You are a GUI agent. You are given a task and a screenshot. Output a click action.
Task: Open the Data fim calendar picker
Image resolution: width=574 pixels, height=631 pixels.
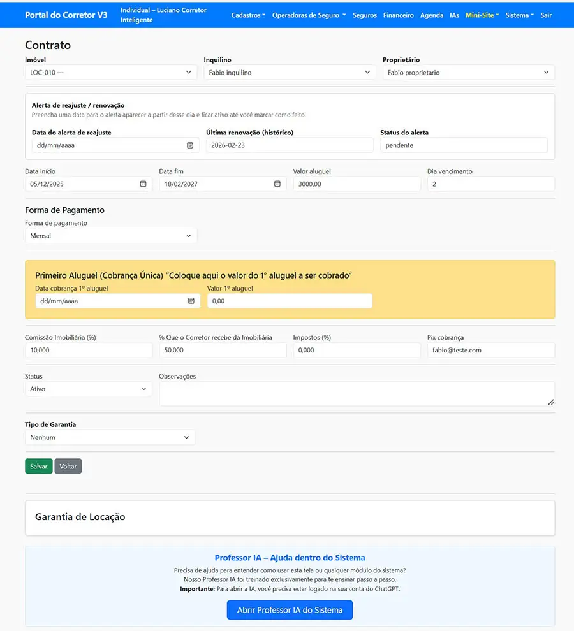click(277, 184)
